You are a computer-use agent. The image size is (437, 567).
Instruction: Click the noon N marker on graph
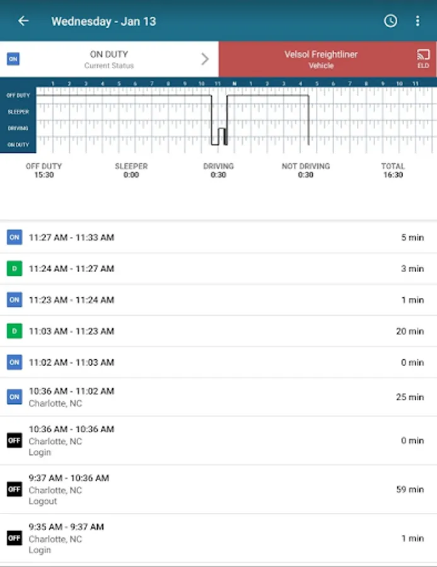[235, 84]
